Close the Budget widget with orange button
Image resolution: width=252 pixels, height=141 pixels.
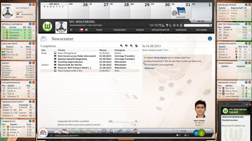[x=33, y=63]
